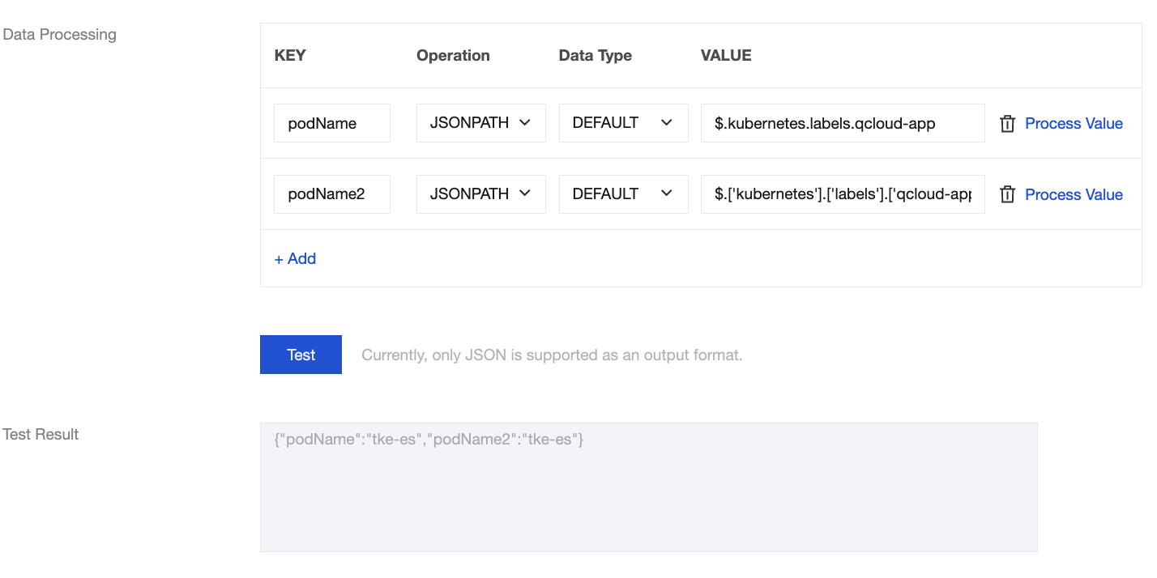Click the KEY column header
Screen dimensions: 1157x578
(x=290, y=56)
